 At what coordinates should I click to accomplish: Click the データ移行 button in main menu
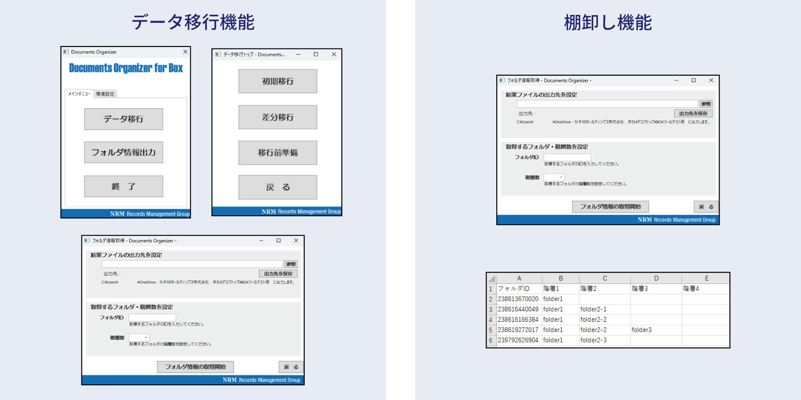tap(123, 119)
